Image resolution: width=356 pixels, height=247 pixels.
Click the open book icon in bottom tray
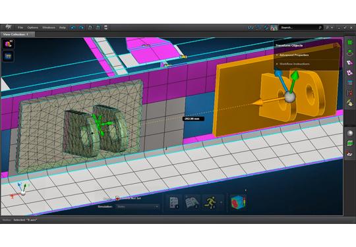pos(192,202)
